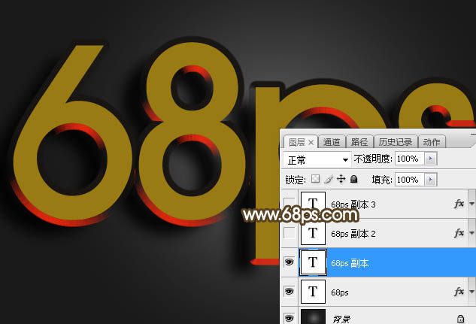Close the 图层 tab with its X

(x=311, y=142)
